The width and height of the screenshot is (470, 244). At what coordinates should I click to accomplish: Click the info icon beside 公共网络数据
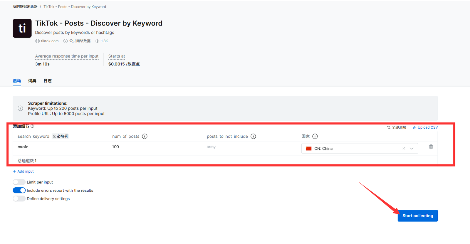66,41
